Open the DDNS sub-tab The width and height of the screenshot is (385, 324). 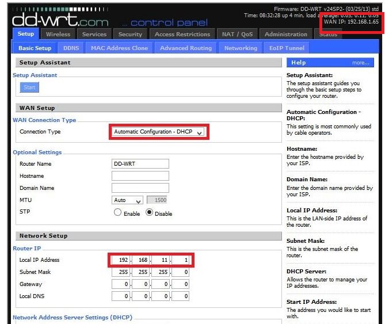tap(71, 48)
